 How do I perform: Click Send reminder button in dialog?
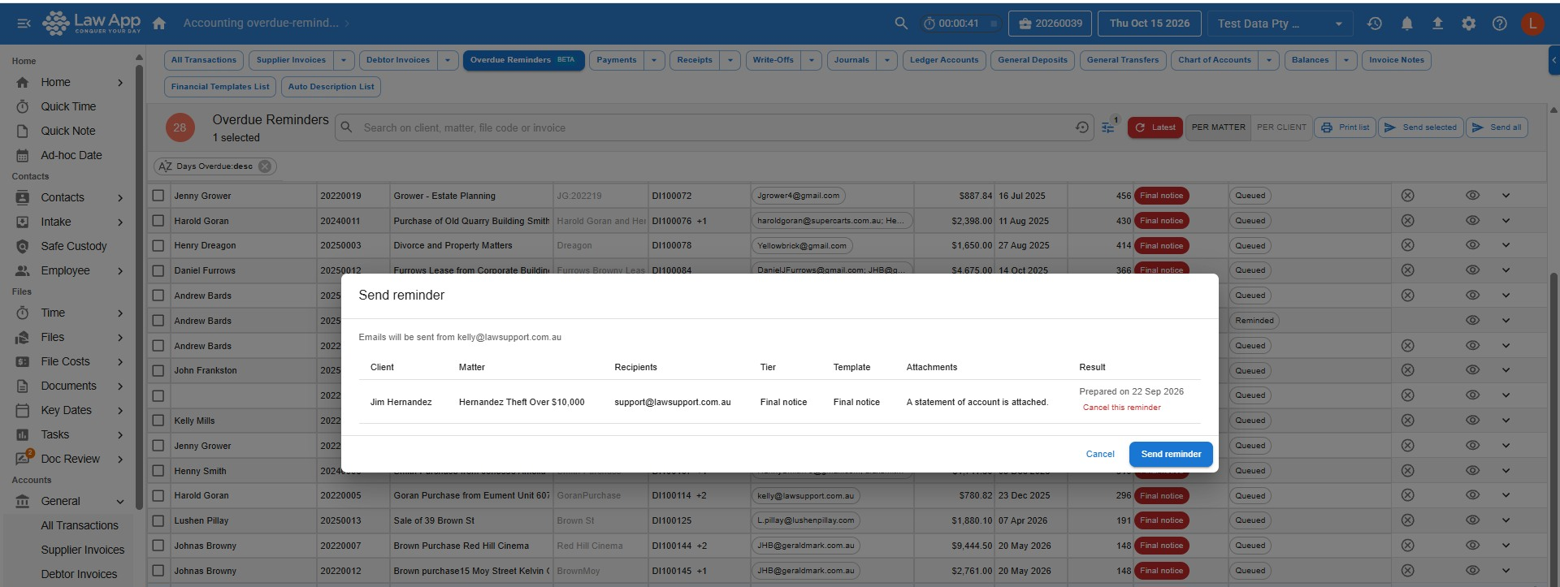[x=1171, y=454]
